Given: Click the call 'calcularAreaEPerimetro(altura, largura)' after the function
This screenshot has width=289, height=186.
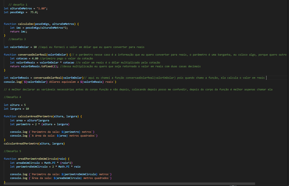Looking at the screenshot, I should point(34,144).
